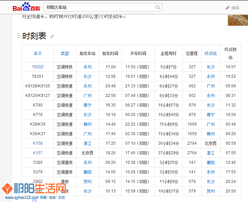
Task: Select the K780 train number cell
Action: 38,105
